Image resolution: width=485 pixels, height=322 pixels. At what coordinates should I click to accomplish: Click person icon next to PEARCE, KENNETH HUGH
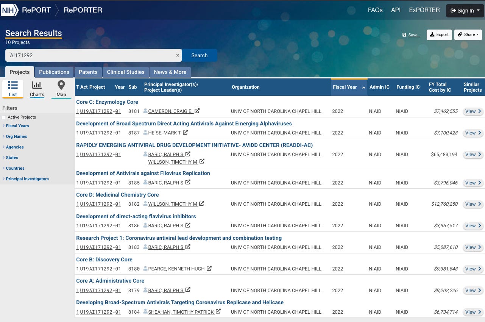tap(145, 269)
